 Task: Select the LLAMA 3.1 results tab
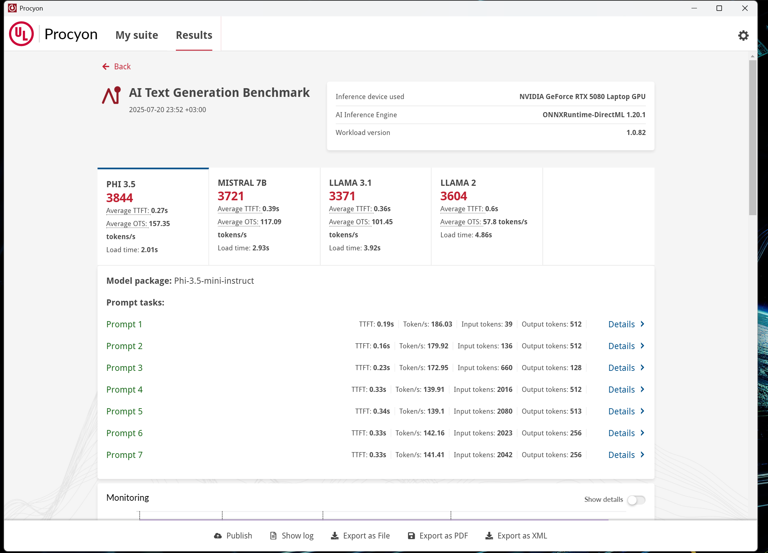point(376,216)
